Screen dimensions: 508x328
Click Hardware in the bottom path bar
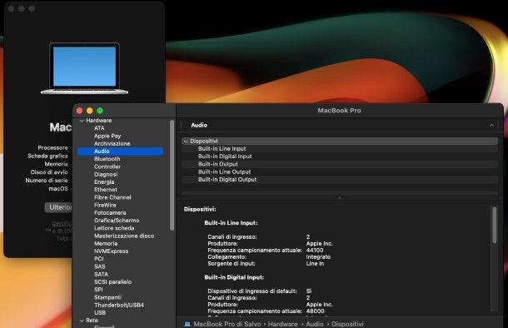pyautogui.click(x=282, y=324)
